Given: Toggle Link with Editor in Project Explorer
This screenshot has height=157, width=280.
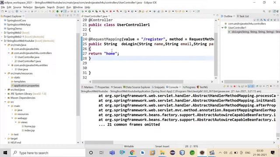Looking at the screenshot, I should (x=60, y=16).
